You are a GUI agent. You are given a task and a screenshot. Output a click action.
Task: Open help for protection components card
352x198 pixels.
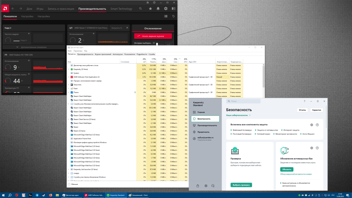pos(317,125)
